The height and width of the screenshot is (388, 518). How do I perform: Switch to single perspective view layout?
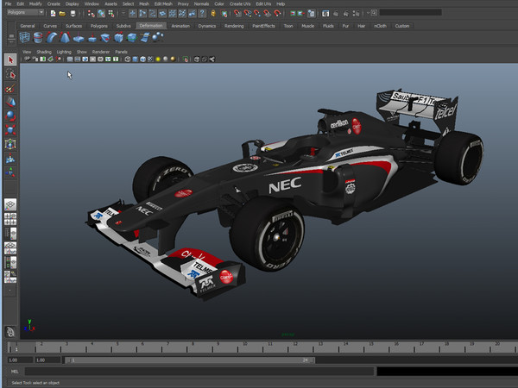click(x=10, y=204)
